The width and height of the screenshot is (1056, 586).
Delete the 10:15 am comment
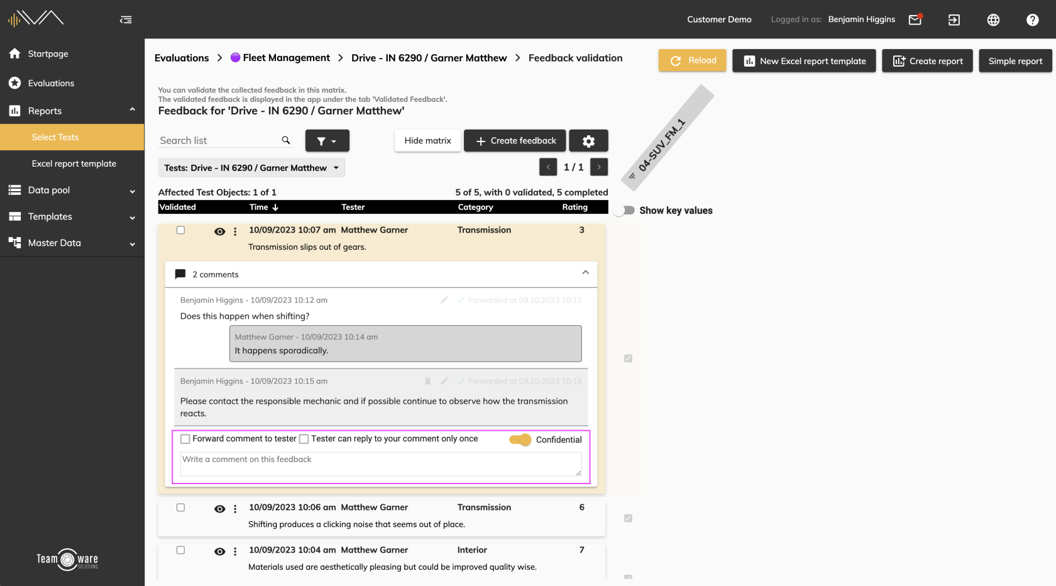(427, 381)
